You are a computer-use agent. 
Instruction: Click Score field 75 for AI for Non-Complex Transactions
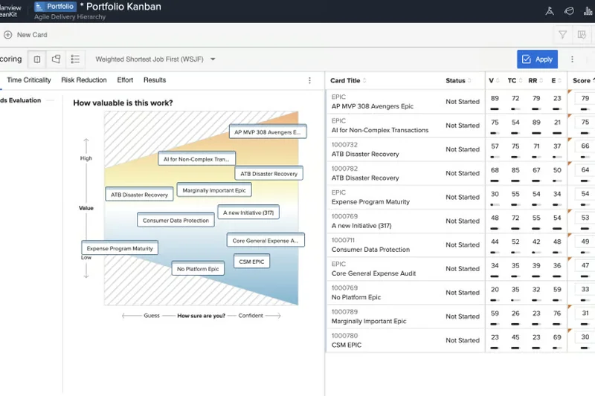585,123
